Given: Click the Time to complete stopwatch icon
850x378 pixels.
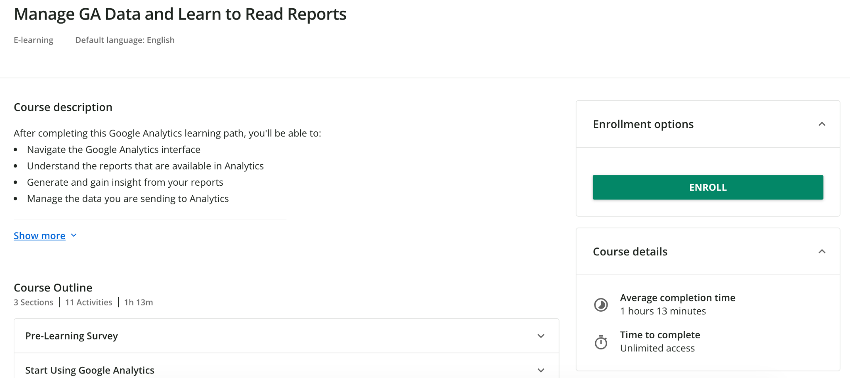Looking at the screenshot, I should pos(601,342).
